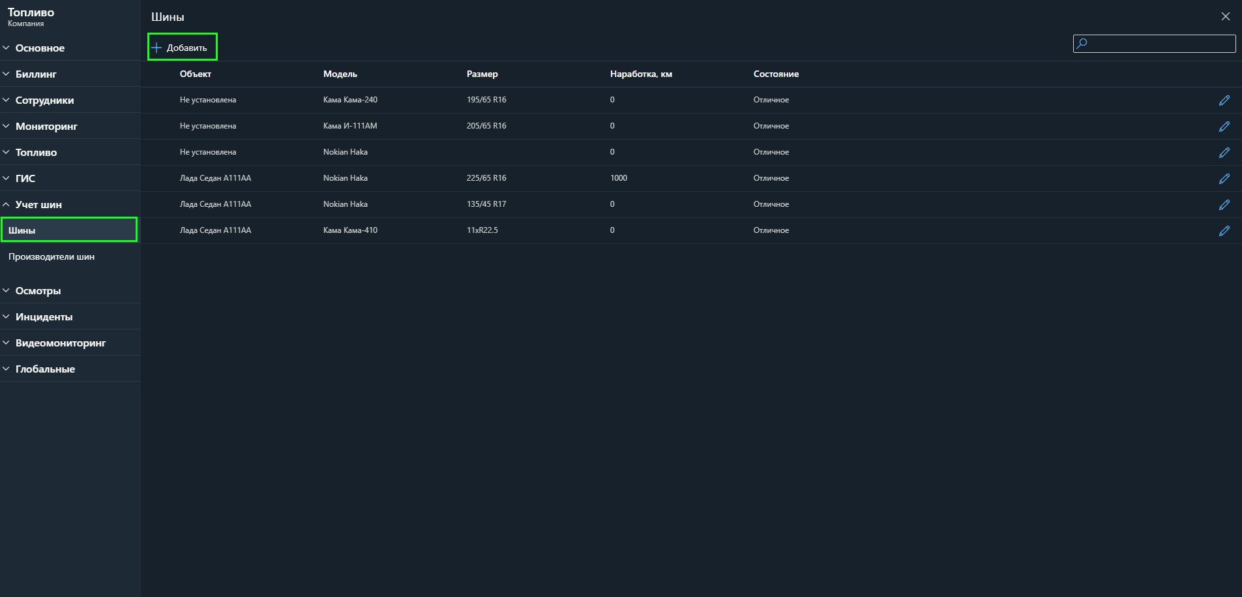Close the settings panel with X
The width and height of the screenshot is (1242, 597).
click(1225, 16)
